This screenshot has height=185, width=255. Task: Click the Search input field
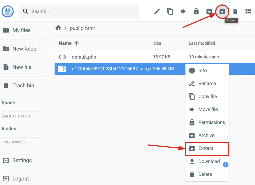pos(79,11)
